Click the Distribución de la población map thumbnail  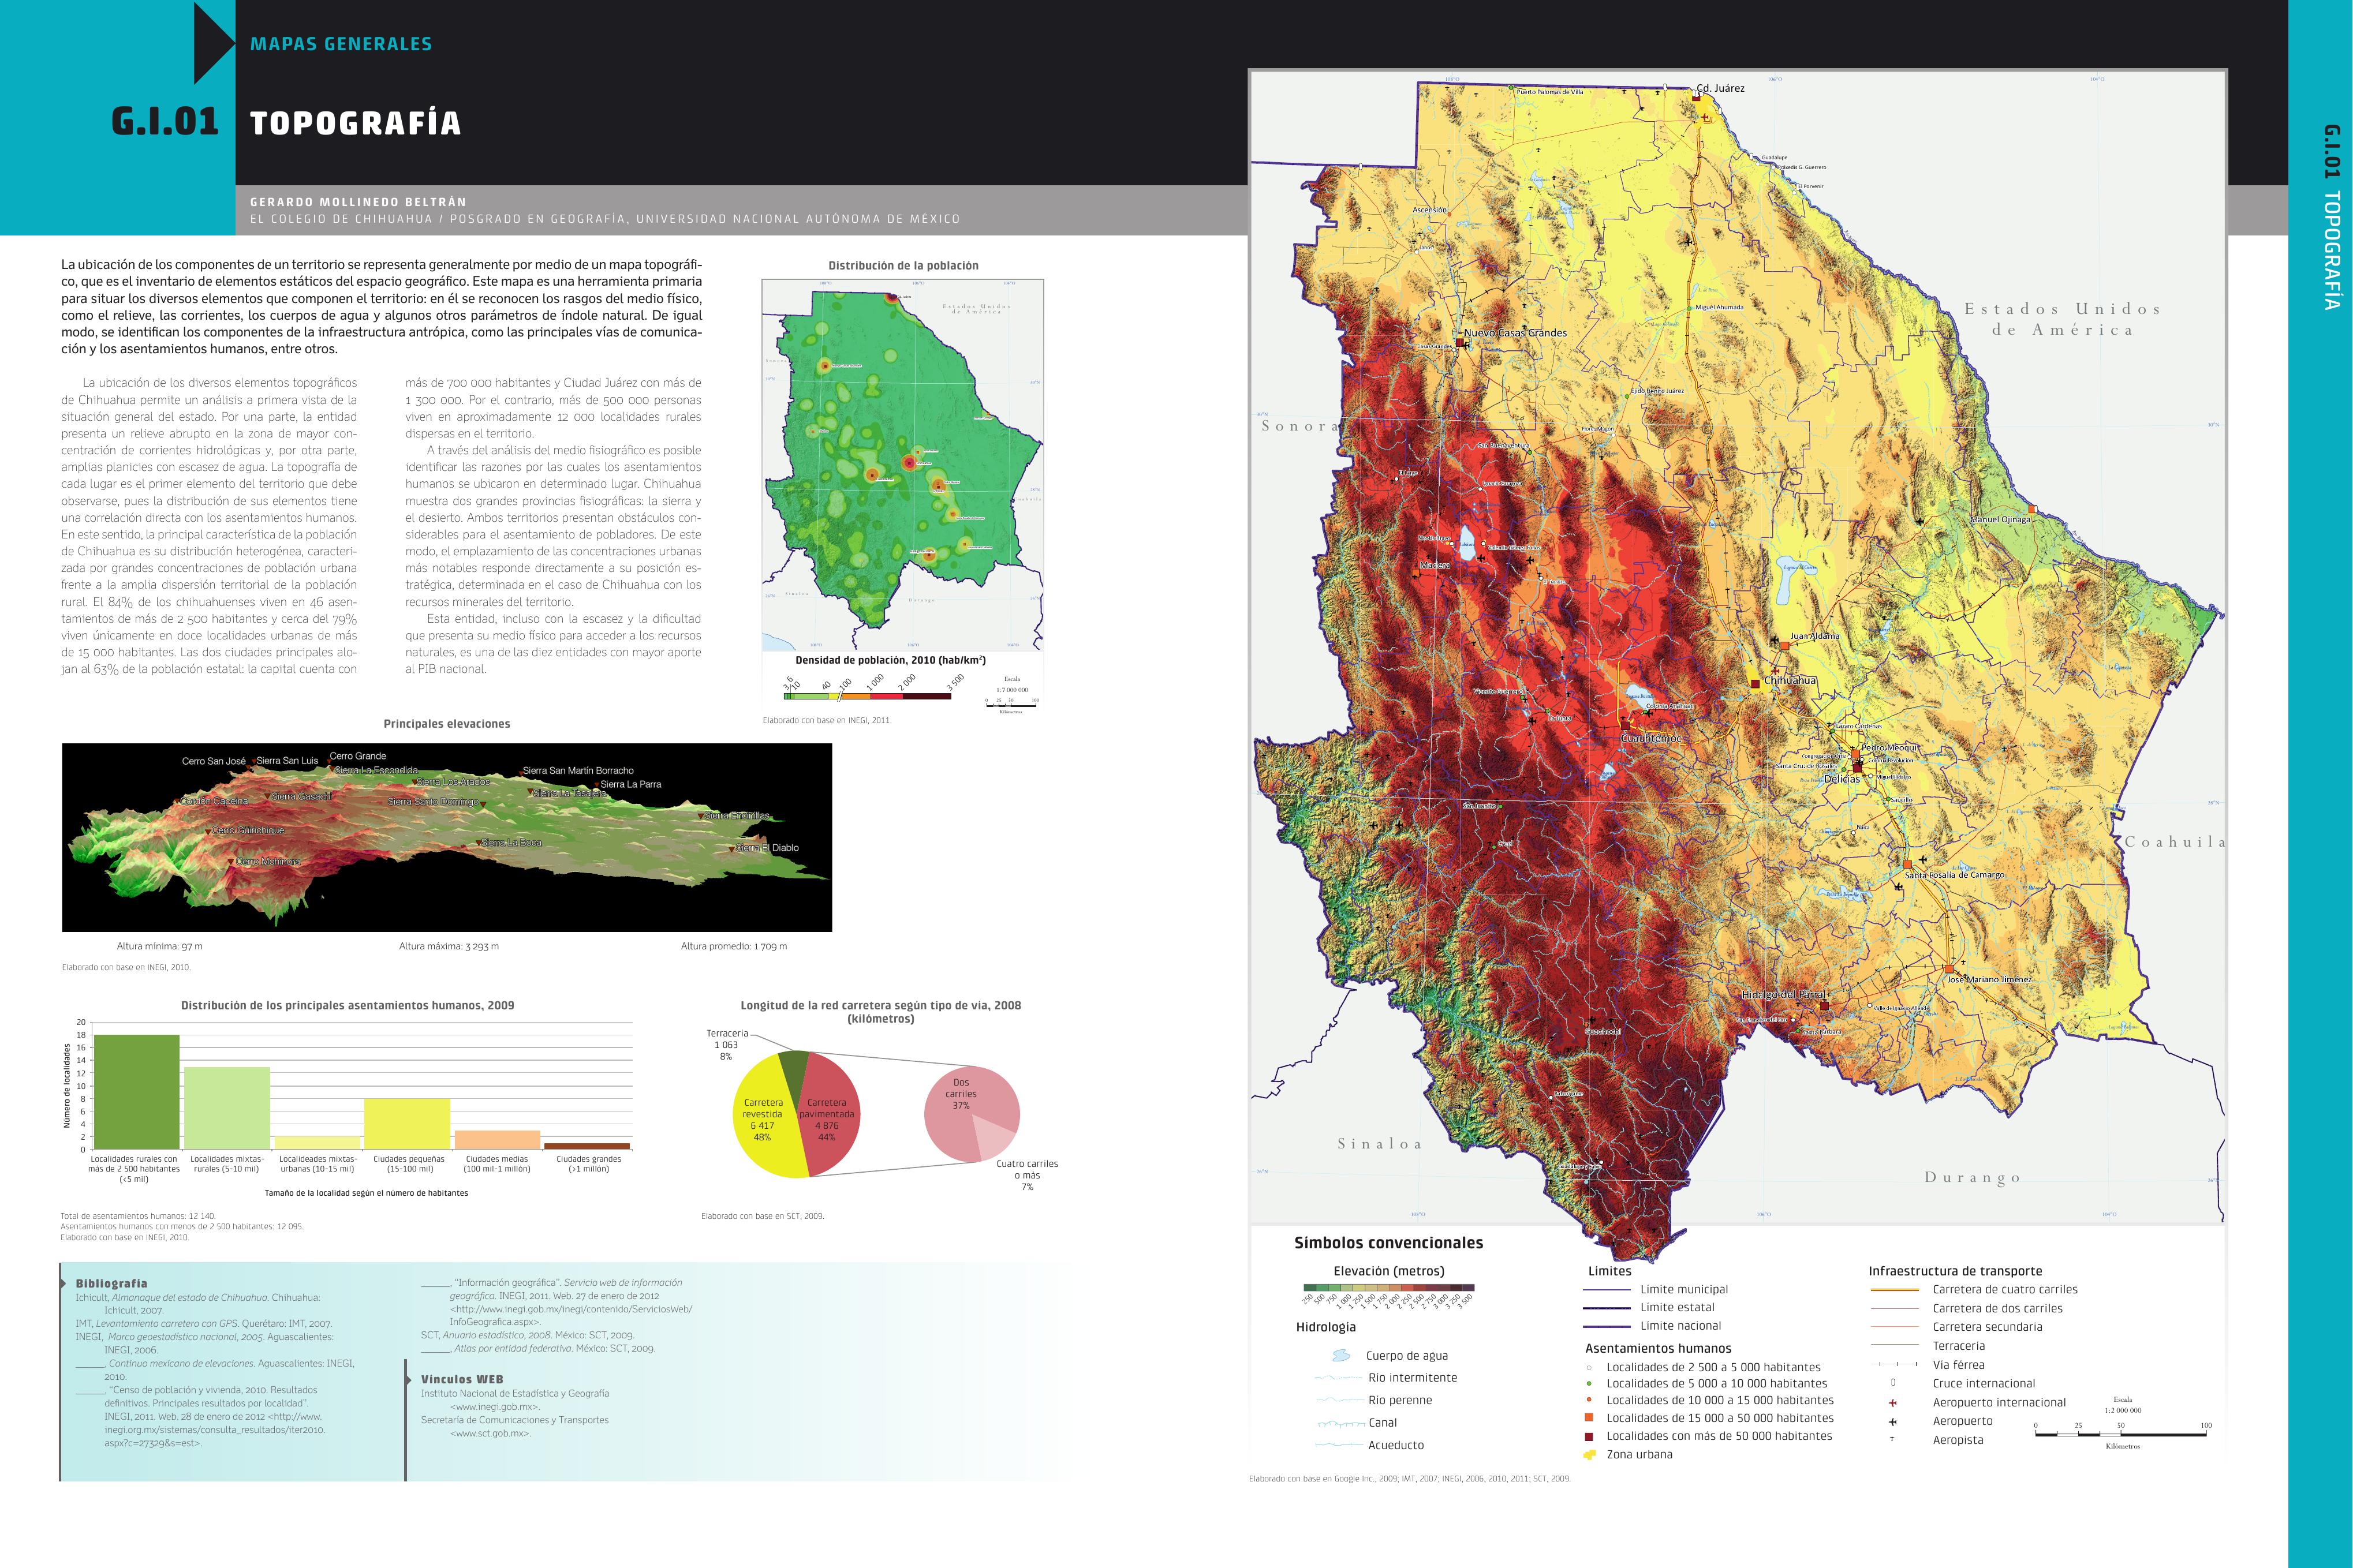pyautogui.click(x=902, y=465)
